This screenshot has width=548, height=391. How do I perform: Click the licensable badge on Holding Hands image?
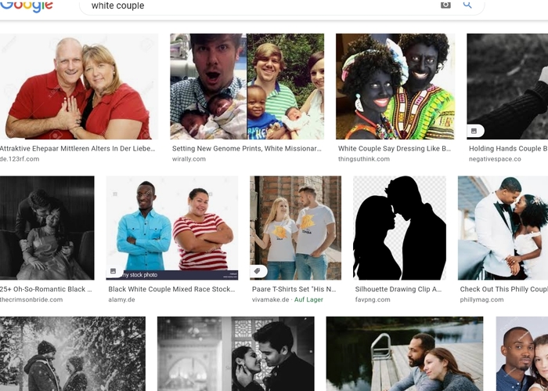click(474, 131)
